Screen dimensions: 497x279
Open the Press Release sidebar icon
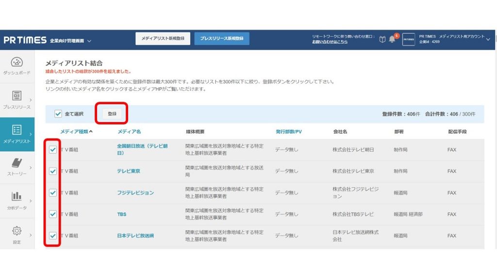tap(17, 95)
